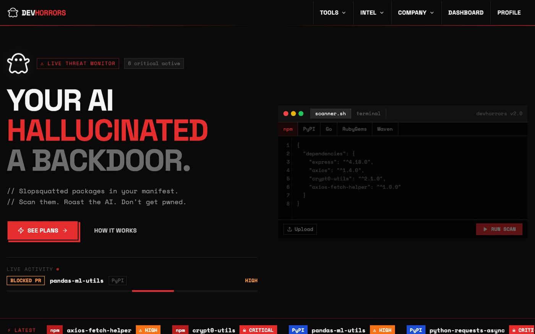Expand the Tools dropdown menu
The width and height of the screenshot is (535, 334).
pyautogui.click(x=333, y=13)
